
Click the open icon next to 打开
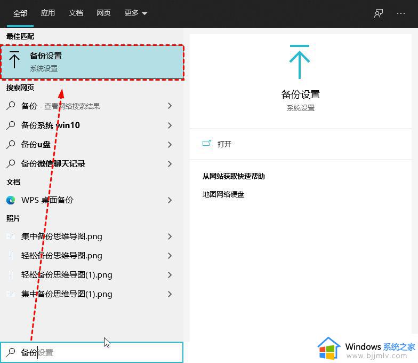[206, 144]
